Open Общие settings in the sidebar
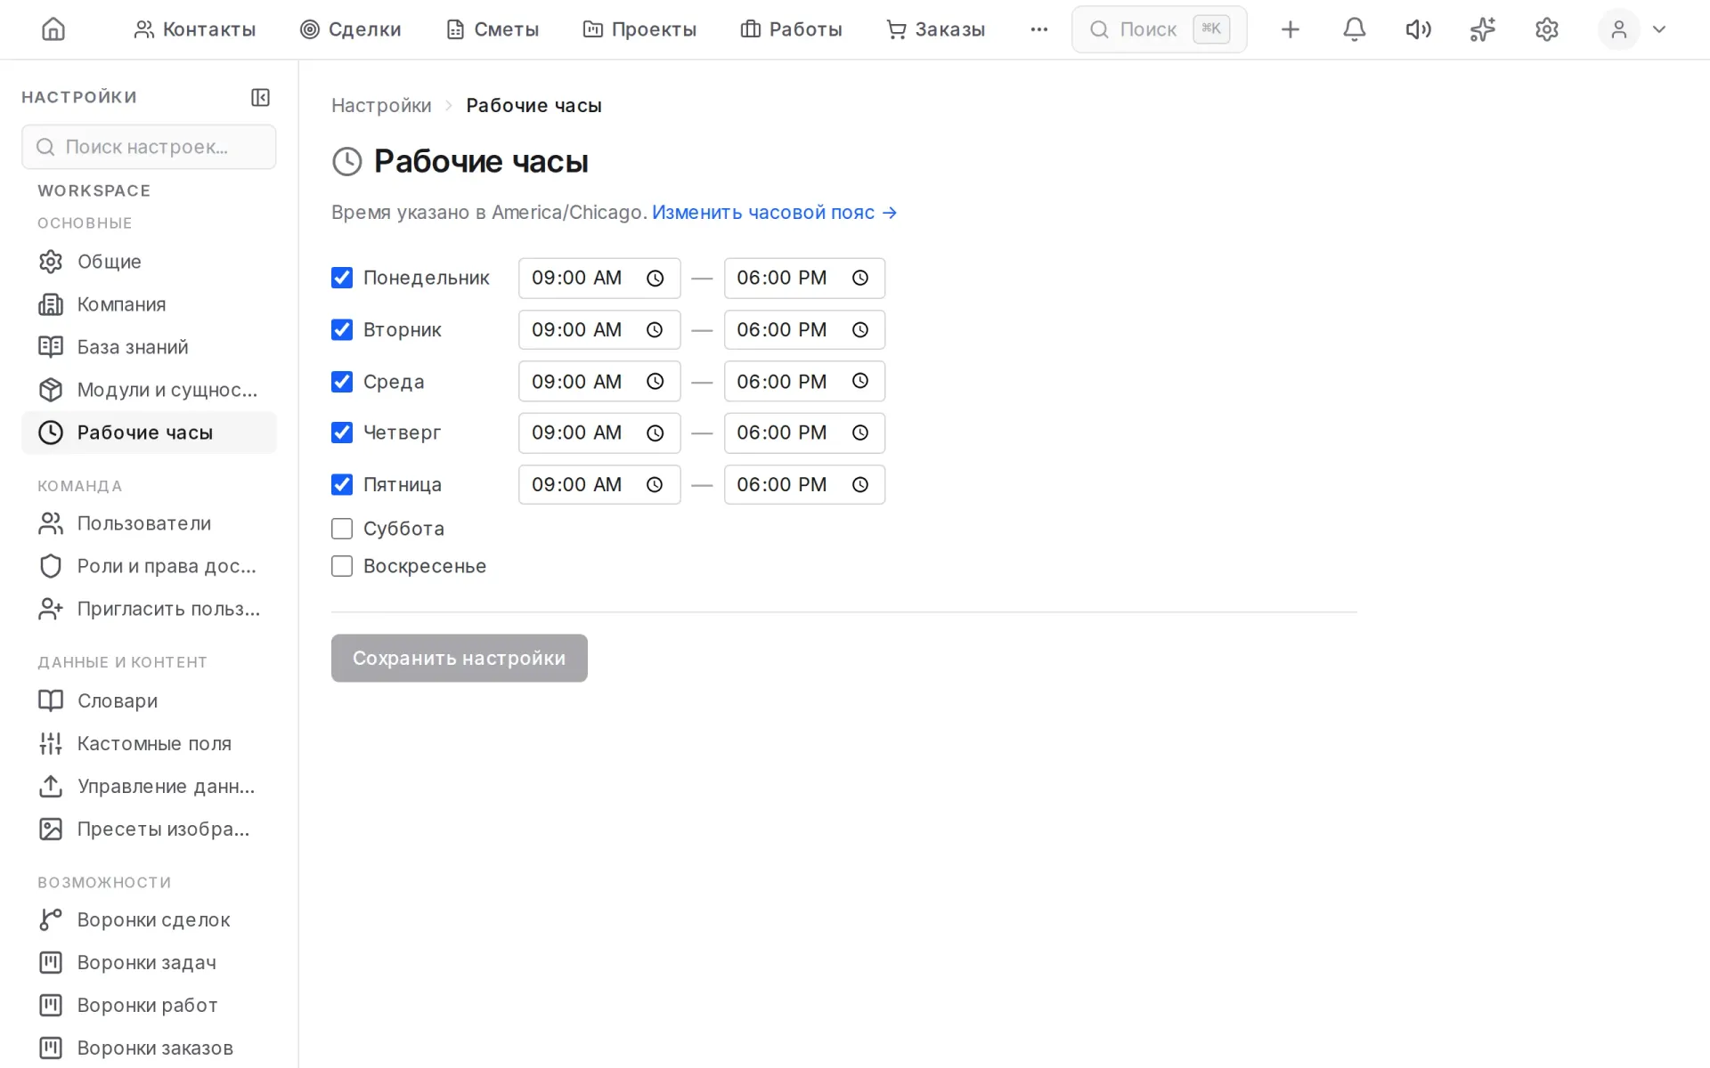This screenshot has width=1710, height=1068. click(149, 262)
